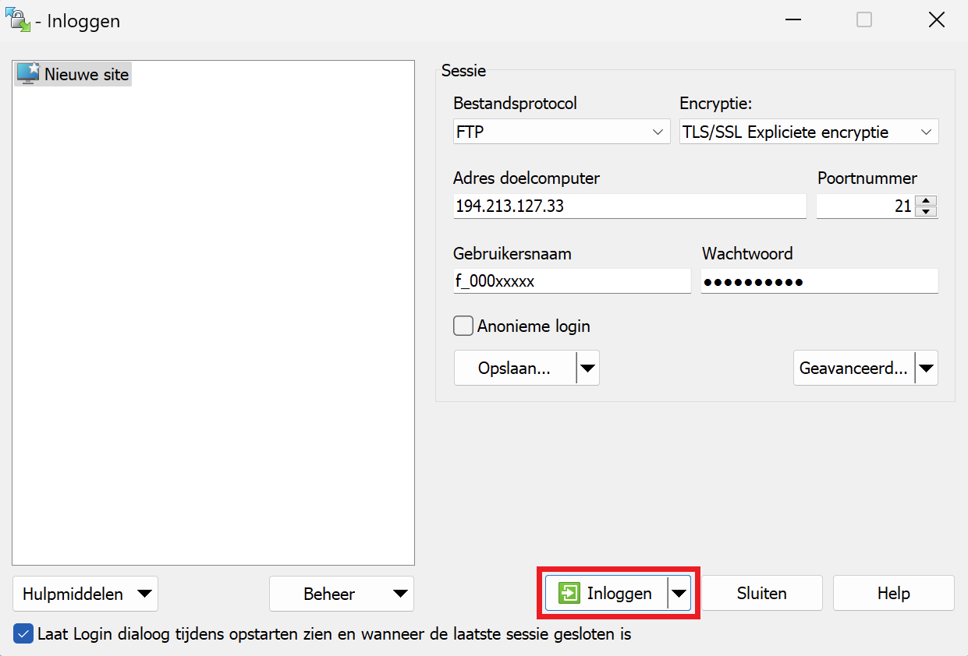Expand the Geavanceerd dropdown arrow
Viewport: 968px width, 656px height.
[x=927, y=369]
